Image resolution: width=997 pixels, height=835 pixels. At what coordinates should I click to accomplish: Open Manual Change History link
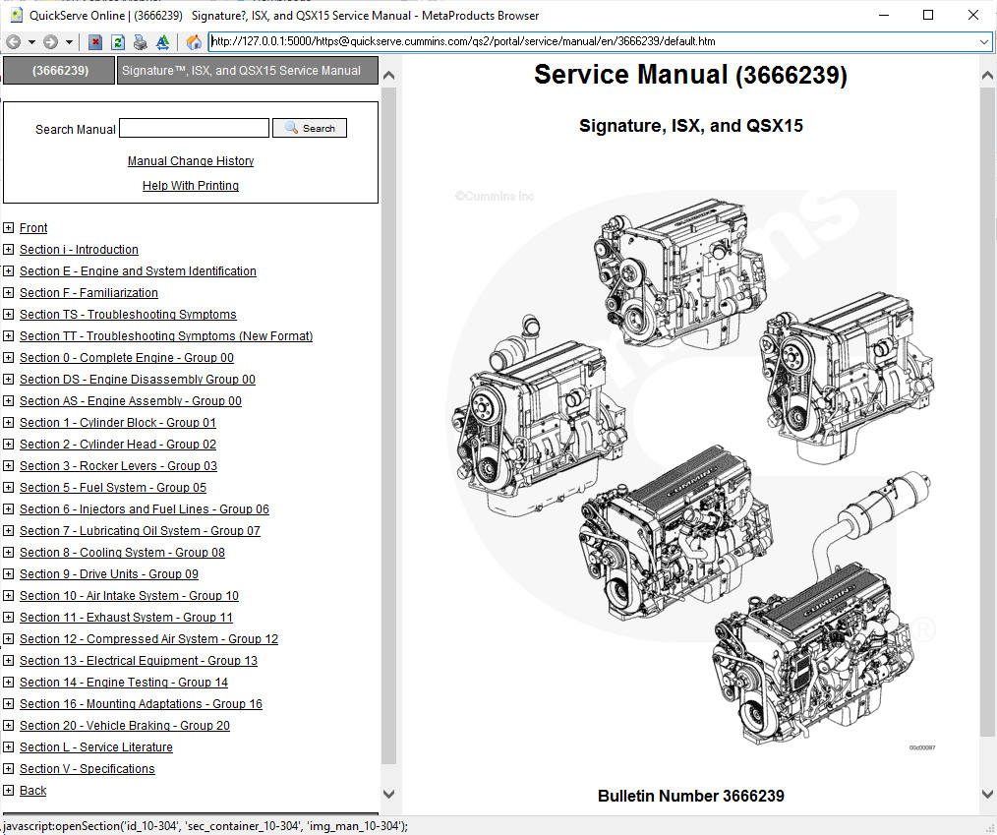click(x=191, y=161)
